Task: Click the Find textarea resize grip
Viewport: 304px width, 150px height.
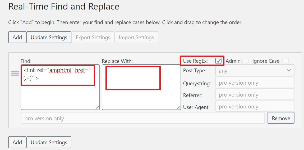Action: click(x=98, y=107)
